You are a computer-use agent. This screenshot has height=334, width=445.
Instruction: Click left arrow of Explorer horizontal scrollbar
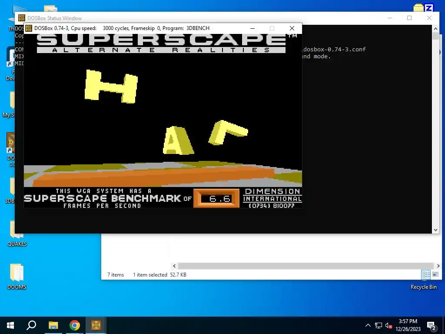coord(174,266)
